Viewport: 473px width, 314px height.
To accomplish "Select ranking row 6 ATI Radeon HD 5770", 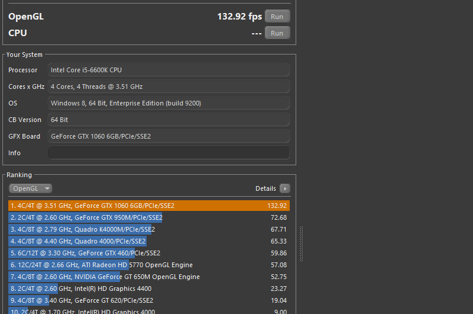I will pyautogui.click(x=149, y=265).
